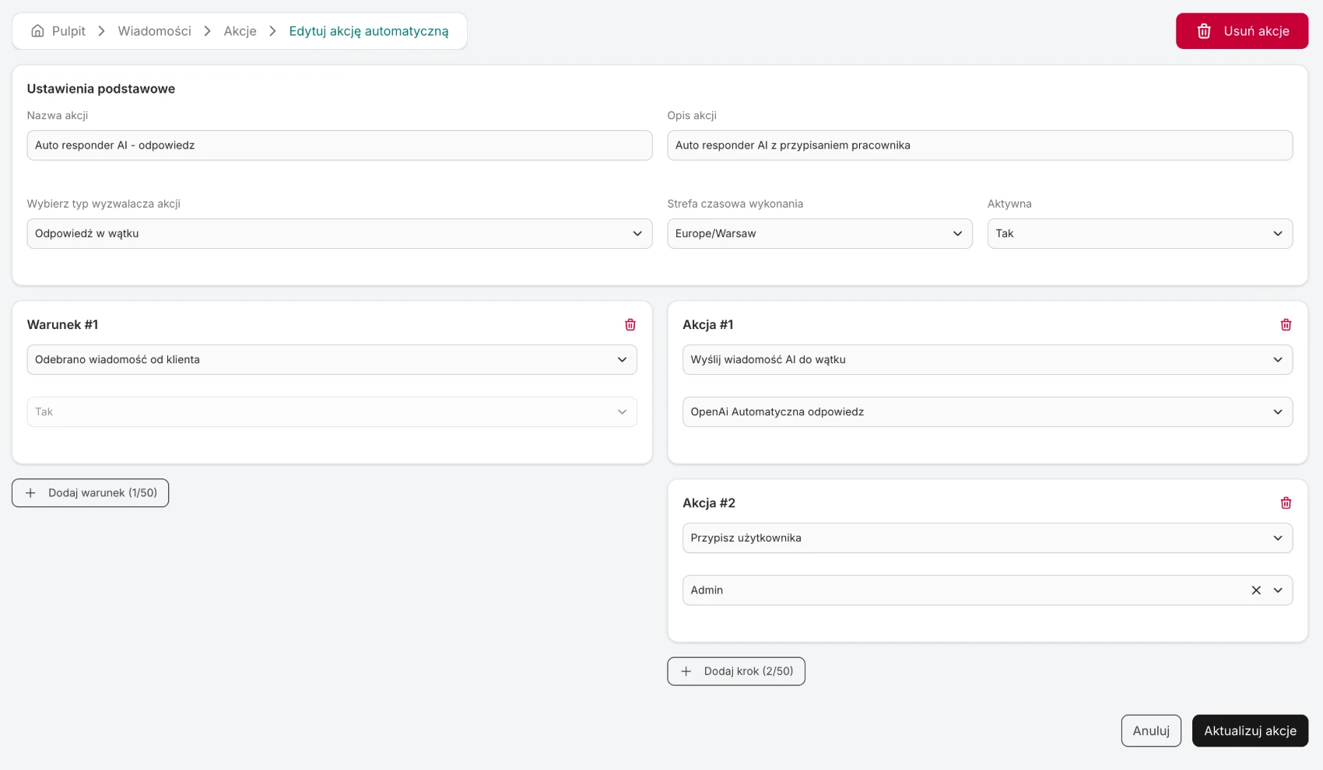Go to the Wiadomości breadcrumb
Screen dimensions: 1323x770
[154, 31]
